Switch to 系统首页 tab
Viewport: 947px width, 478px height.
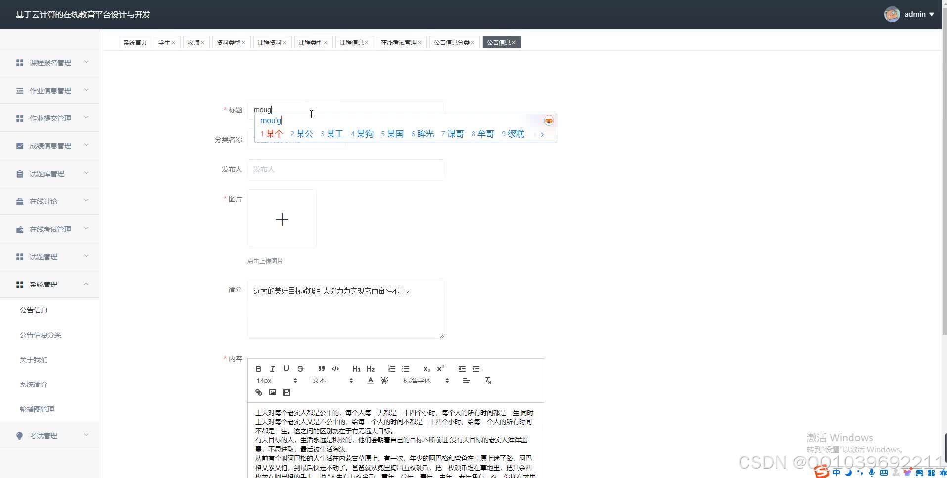click(135, 43)
